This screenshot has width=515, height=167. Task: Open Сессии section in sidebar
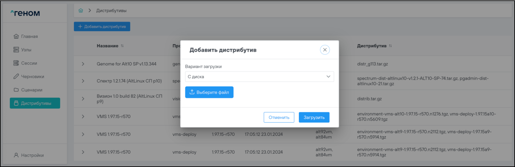29,63
